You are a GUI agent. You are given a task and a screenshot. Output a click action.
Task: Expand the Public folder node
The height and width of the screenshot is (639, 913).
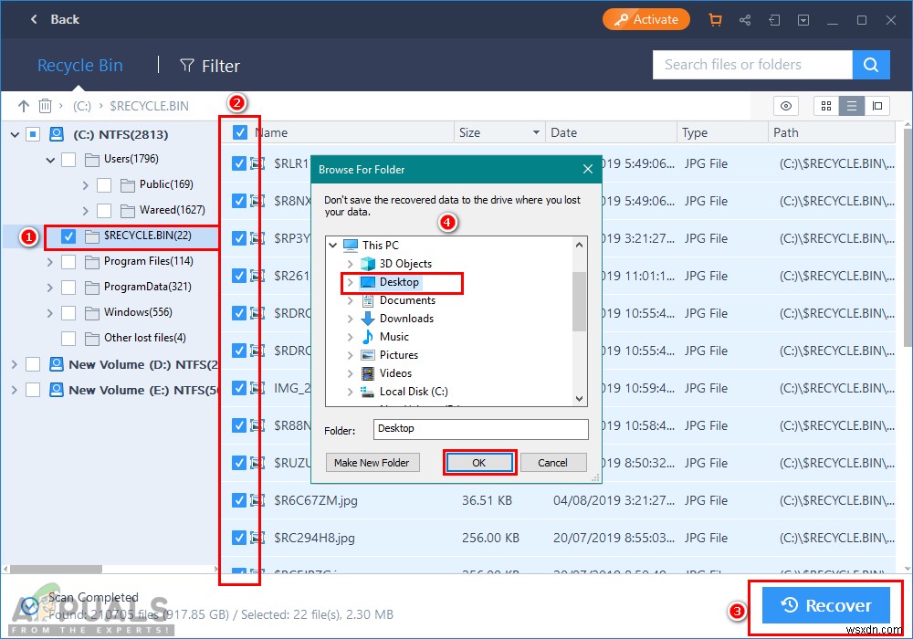pyautogui.click(x=86, y=185)
